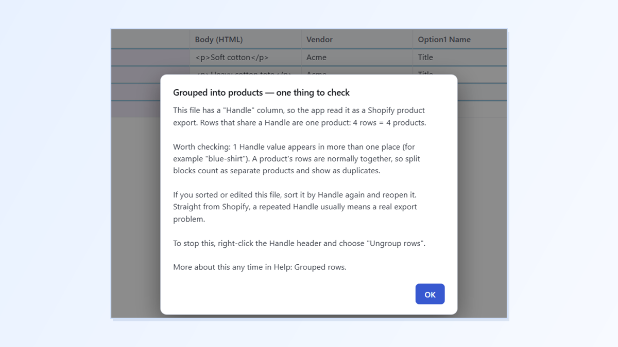This screenshot has width=618, height=347.
Task: Click the paragraph starting 'This file has a "Handle" column'
Action: coord(300,116)
